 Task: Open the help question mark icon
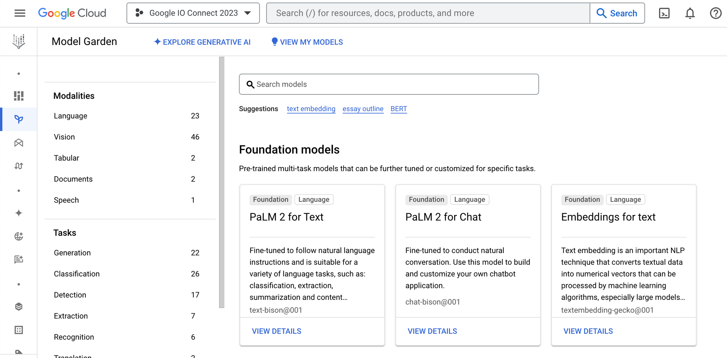pos(715,13)
